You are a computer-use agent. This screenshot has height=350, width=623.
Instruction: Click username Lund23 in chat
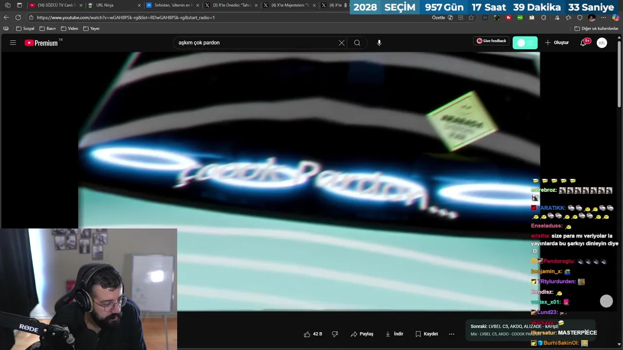coord(548,312)
